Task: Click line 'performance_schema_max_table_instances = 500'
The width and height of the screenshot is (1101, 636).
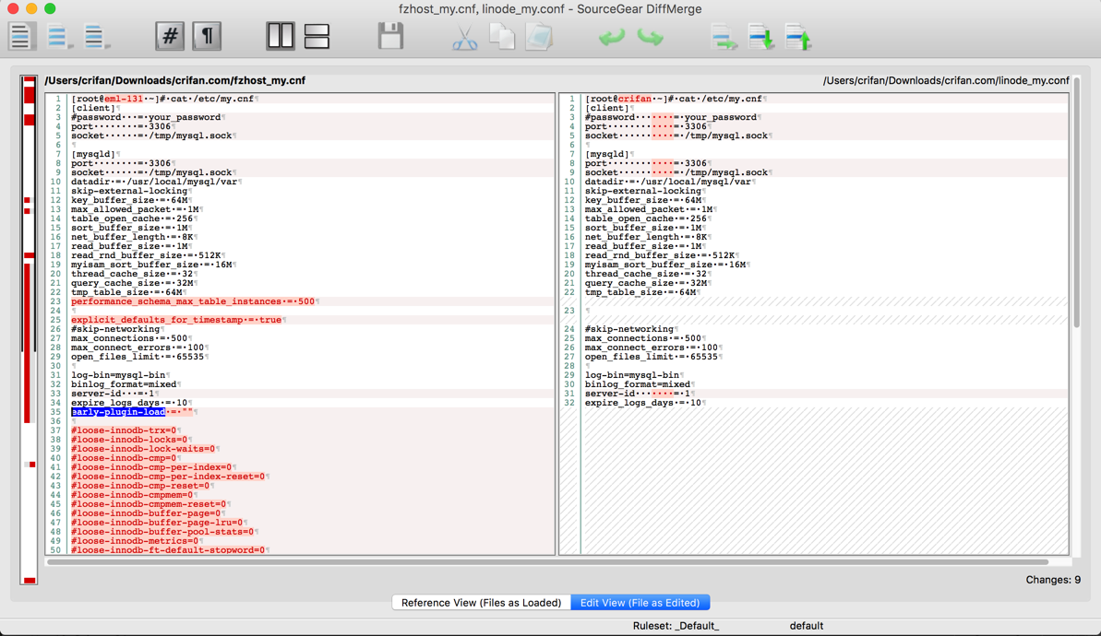Action: [x=193, y=301]
